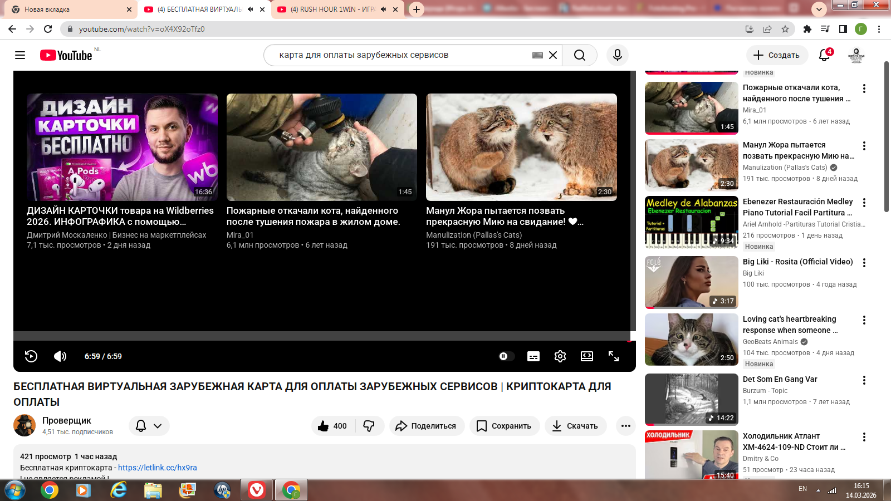
Task: Open options for Холодильник Атлант video
Action: (864, 437)
